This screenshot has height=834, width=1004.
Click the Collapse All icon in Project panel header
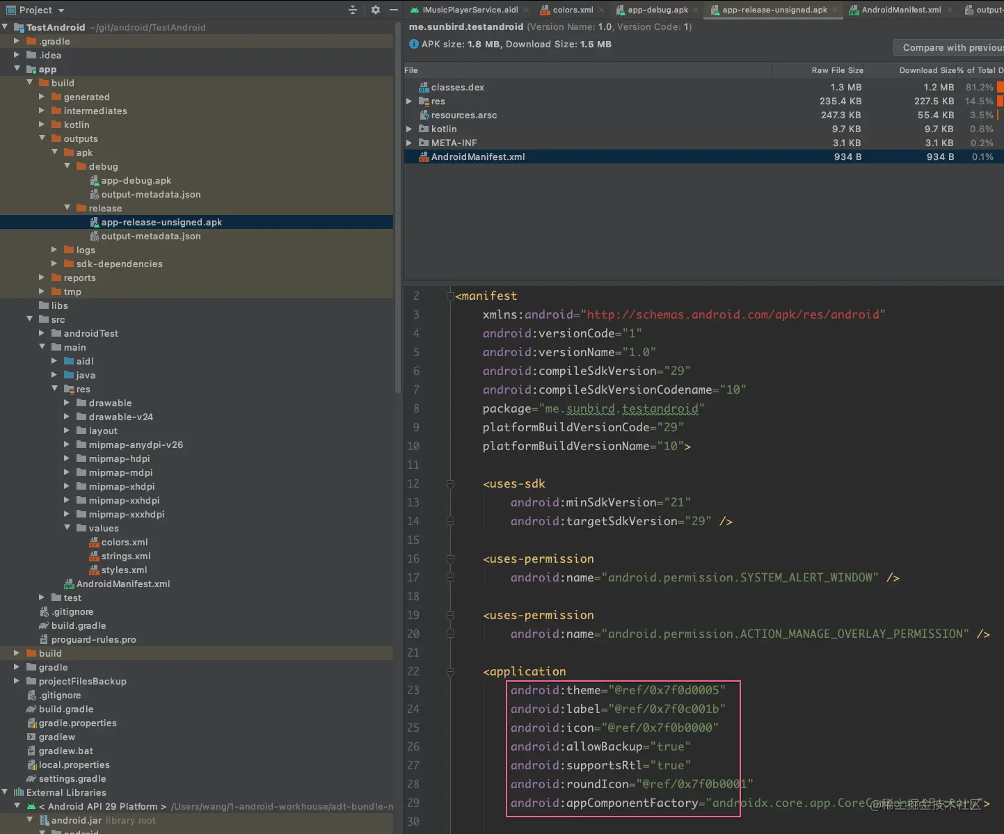pyautogui.click(x=353, y=10)
